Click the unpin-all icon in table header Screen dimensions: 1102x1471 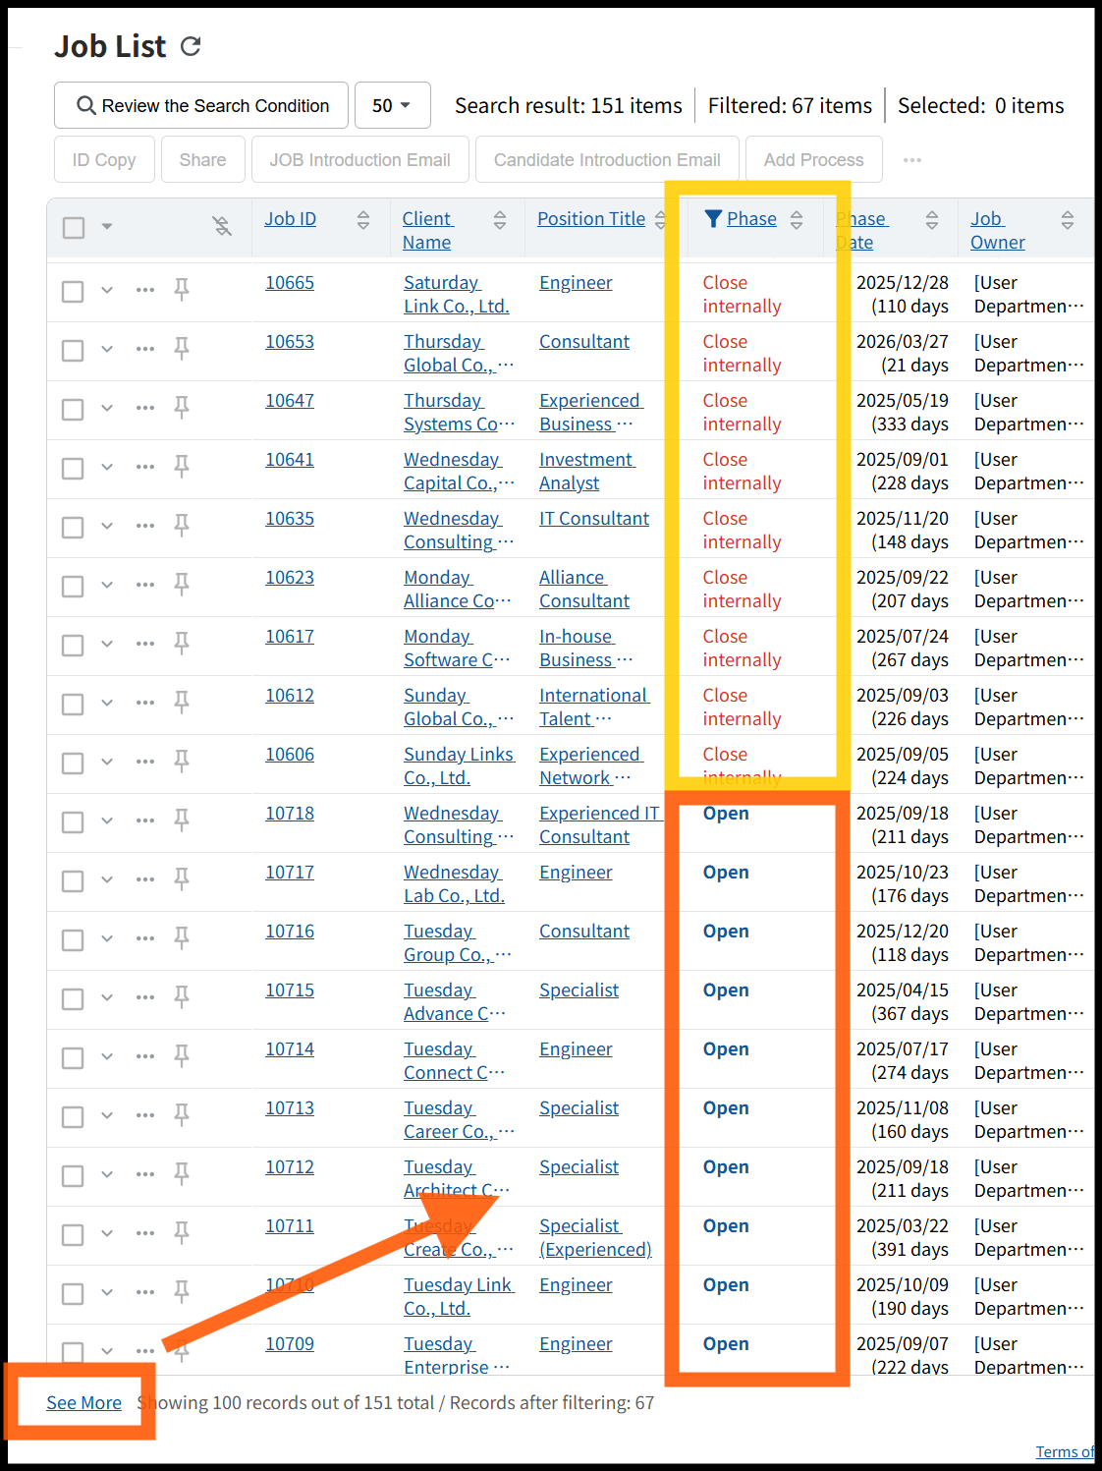222,227
